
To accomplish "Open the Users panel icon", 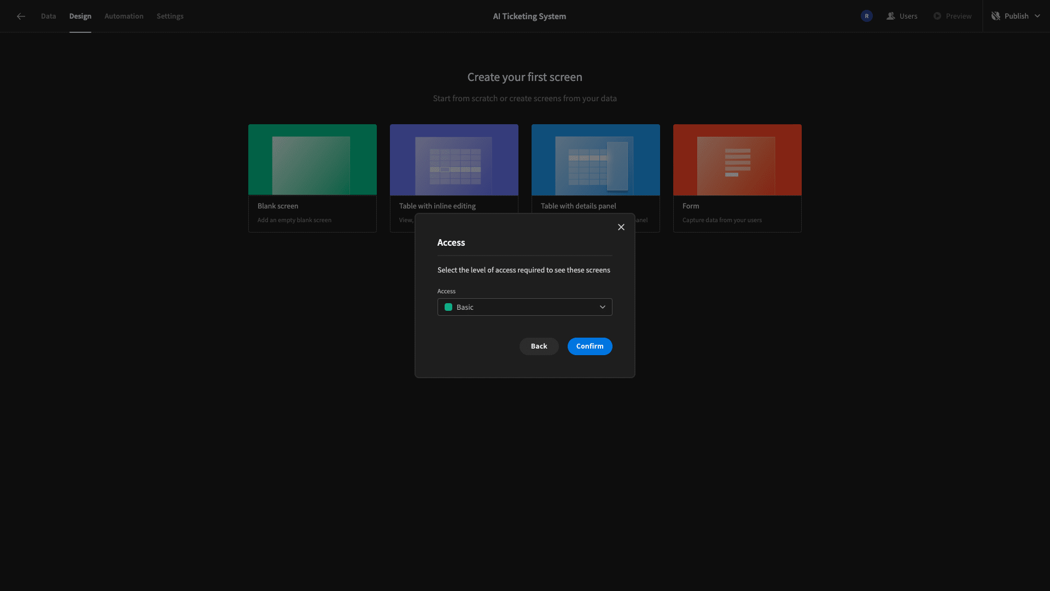I will pyautogui.click(x=890, y=16).
